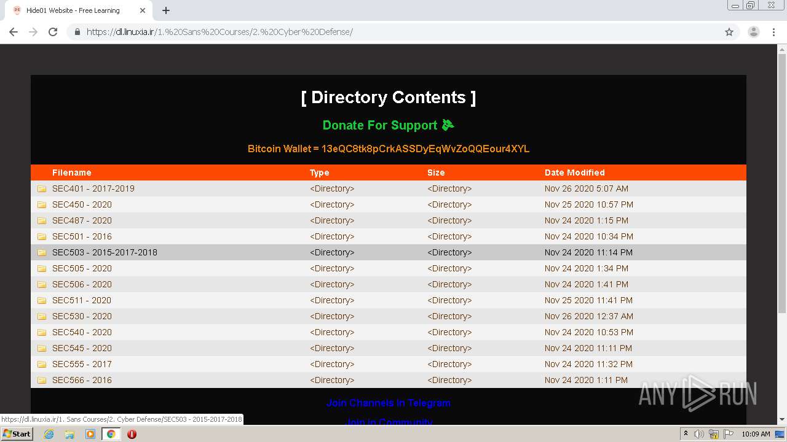
Task: Open SEC530 - 2020 directory link
Action: [82, 316]
